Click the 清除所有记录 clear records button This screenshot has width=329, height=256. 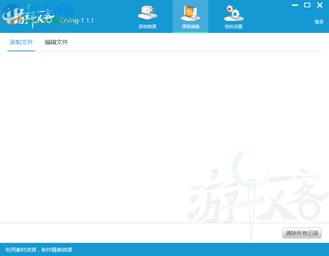click(302, 233)
